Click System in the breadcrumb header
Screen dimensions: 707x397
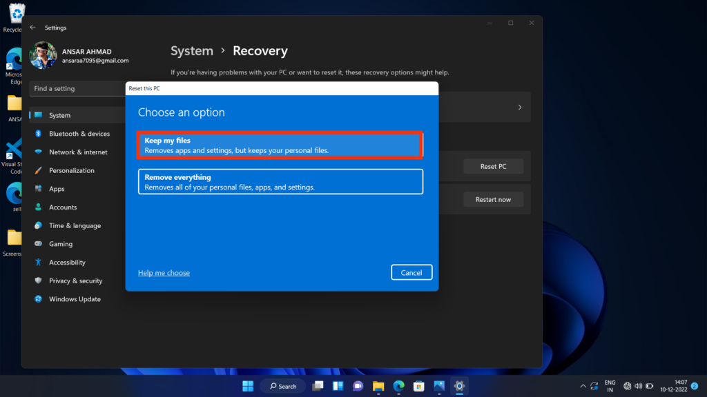192,51
